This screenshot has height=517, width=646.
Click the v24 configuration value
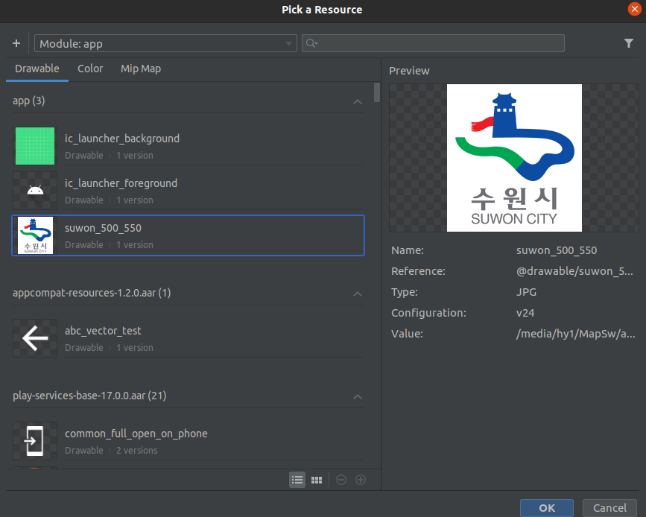pyautogui.click(x=525, y=313)
